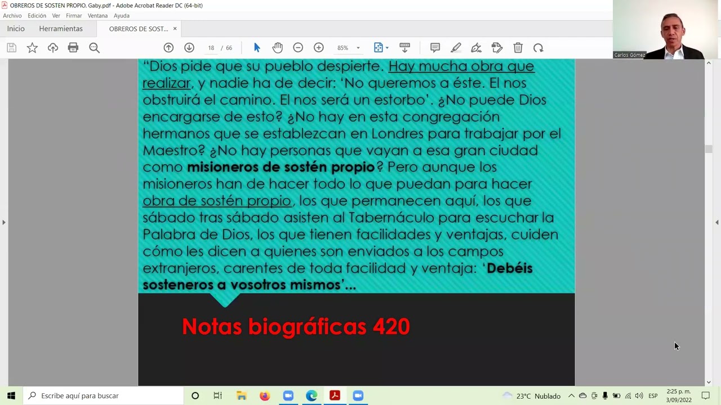This screenshot has height=405, width=721.
Task: Open File Explorer from taskbar
Action: [242, 395]
